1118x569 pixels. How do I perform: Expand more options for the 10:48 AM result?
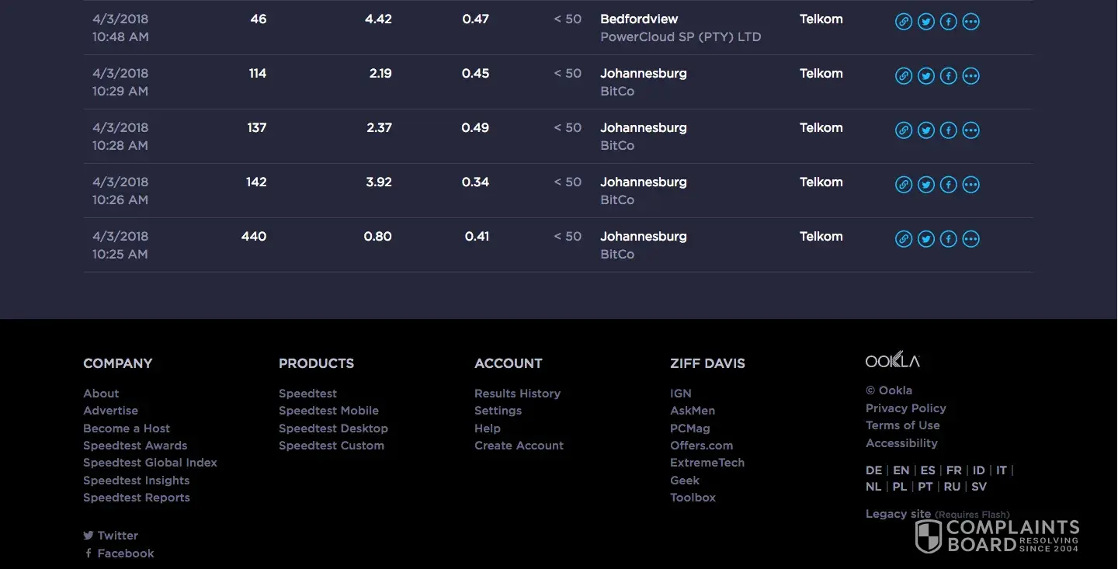pos(970,22)
